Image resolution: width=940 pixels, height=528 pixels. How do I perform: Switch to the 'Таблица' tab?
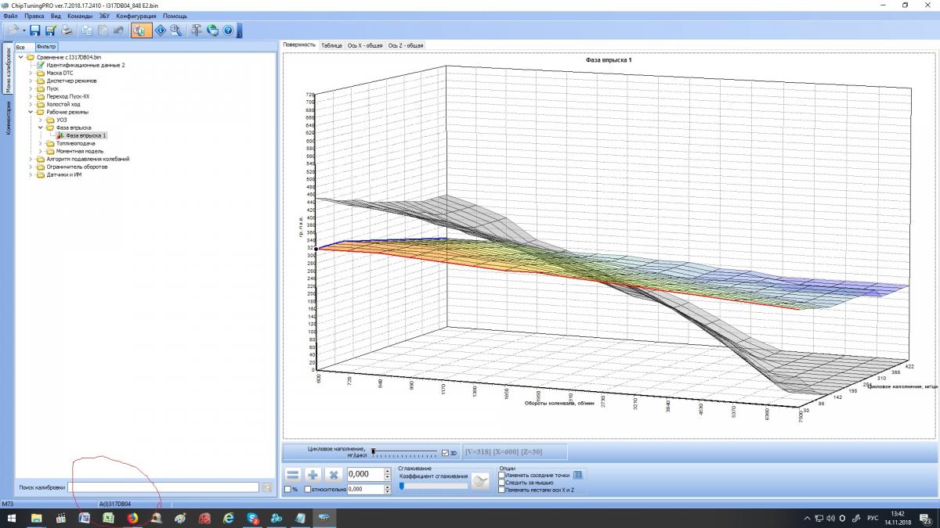[331, 45]
